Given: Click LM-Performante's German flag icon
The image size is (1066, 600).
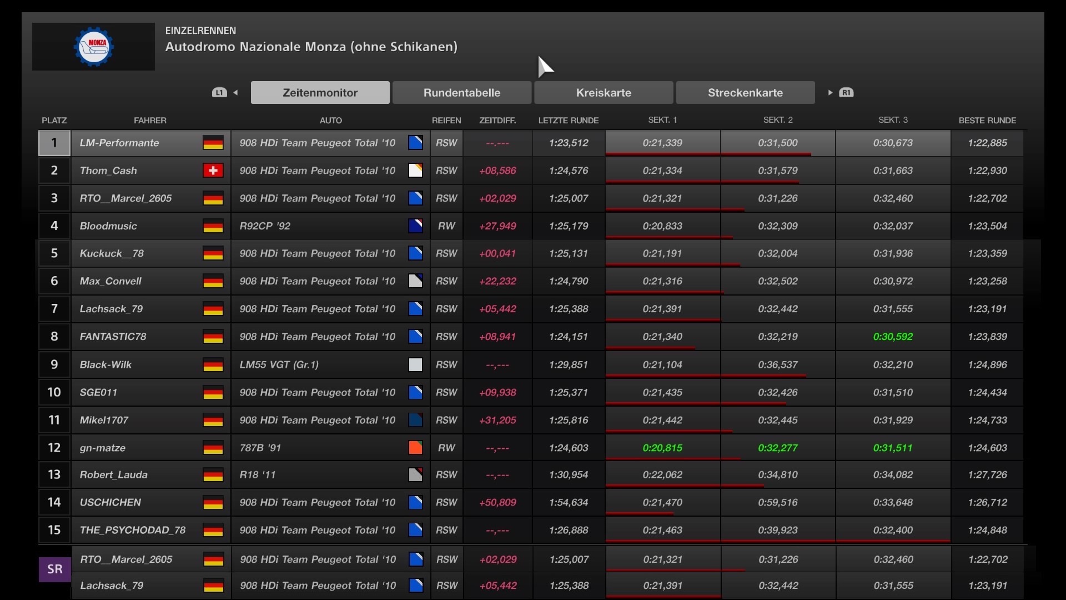Looking at the screenshot, I should 213,143.
